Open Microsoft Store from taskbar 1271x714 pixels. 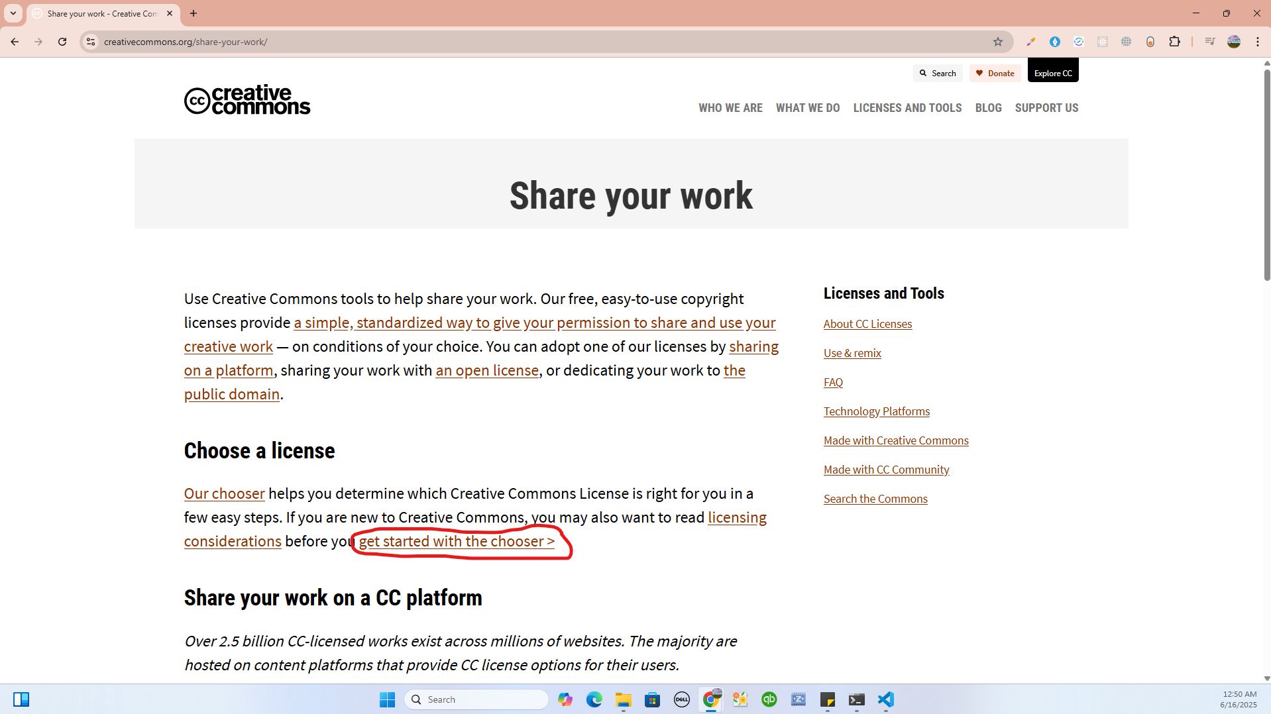tap(653, 699)
